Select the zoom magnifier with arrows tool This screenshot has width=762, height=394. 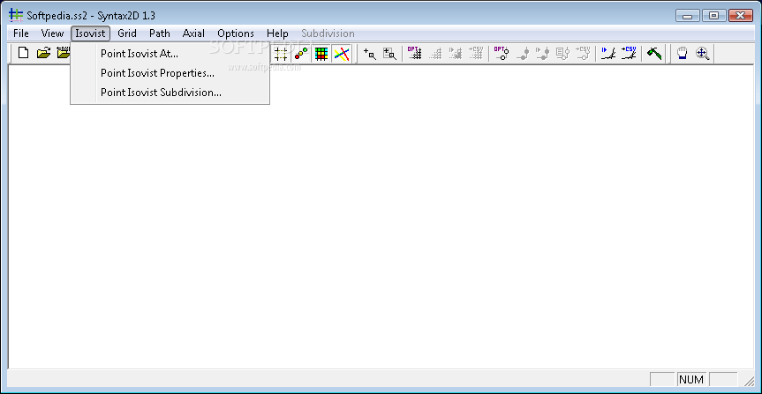point(702,53)
